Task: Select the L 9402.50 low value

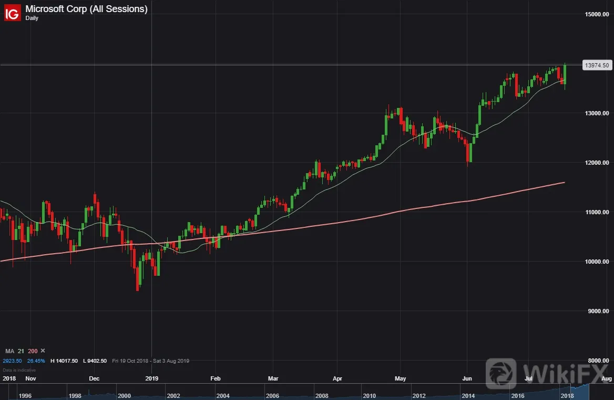Action: [x=95, y=361]
